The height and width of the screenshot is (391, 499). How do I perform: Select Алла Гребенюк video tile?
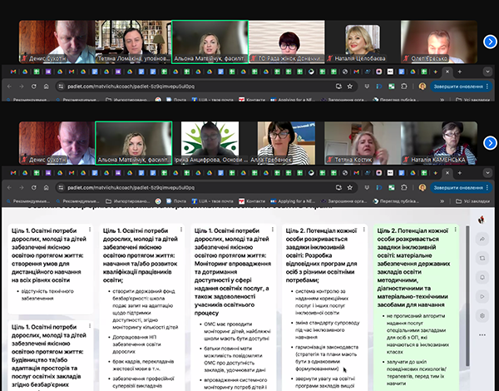[x=286, y=143]
